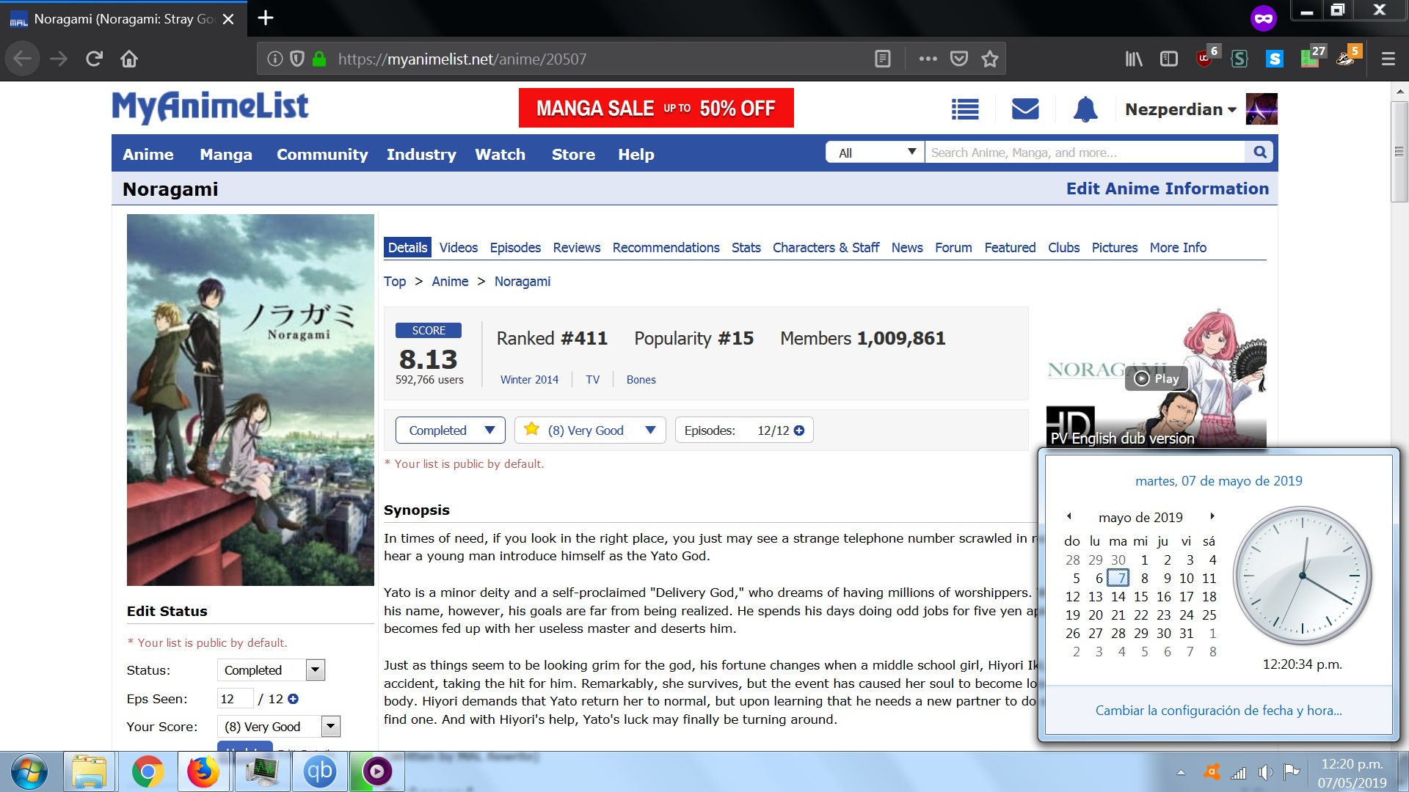1409x792 pixels.
Task: Open the Industry menu in the navigation bar
Action: 421,154
